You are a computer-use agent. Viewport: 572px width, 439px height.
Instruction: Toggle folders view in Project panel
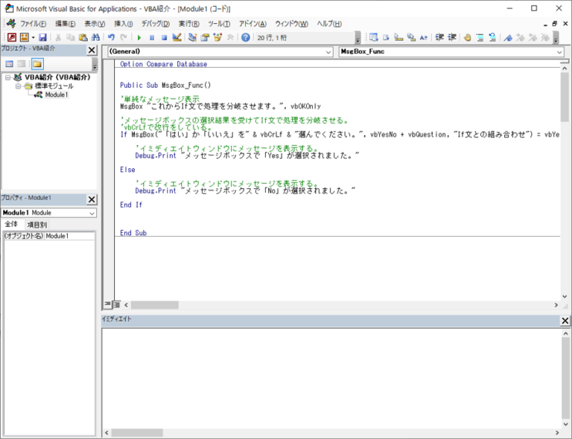coord(36,64)
